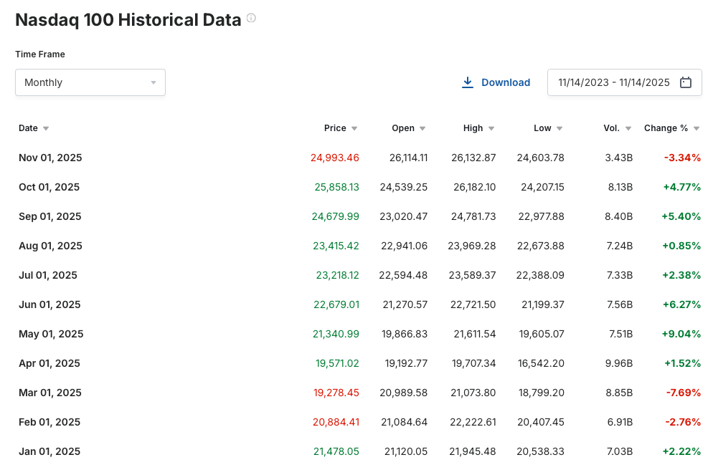Select the Feb 01, 2025 date cell
This screenshot has width=713, height=470.
(49, 422)
